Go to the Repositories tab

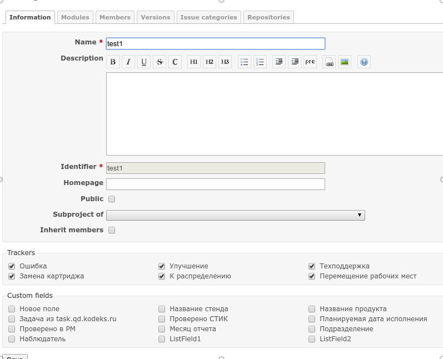(268, 17)
